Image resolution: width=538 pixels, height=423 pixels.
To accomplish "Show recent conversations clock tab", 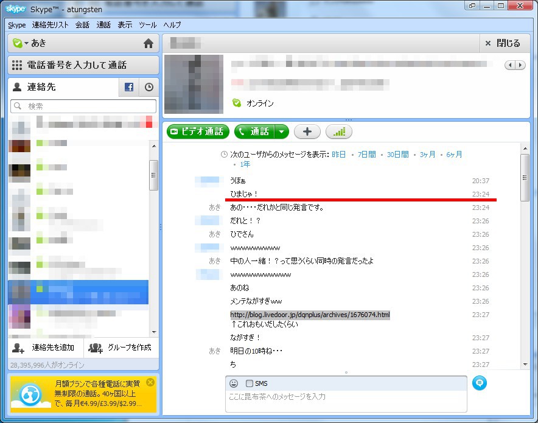I will point(149,87).
